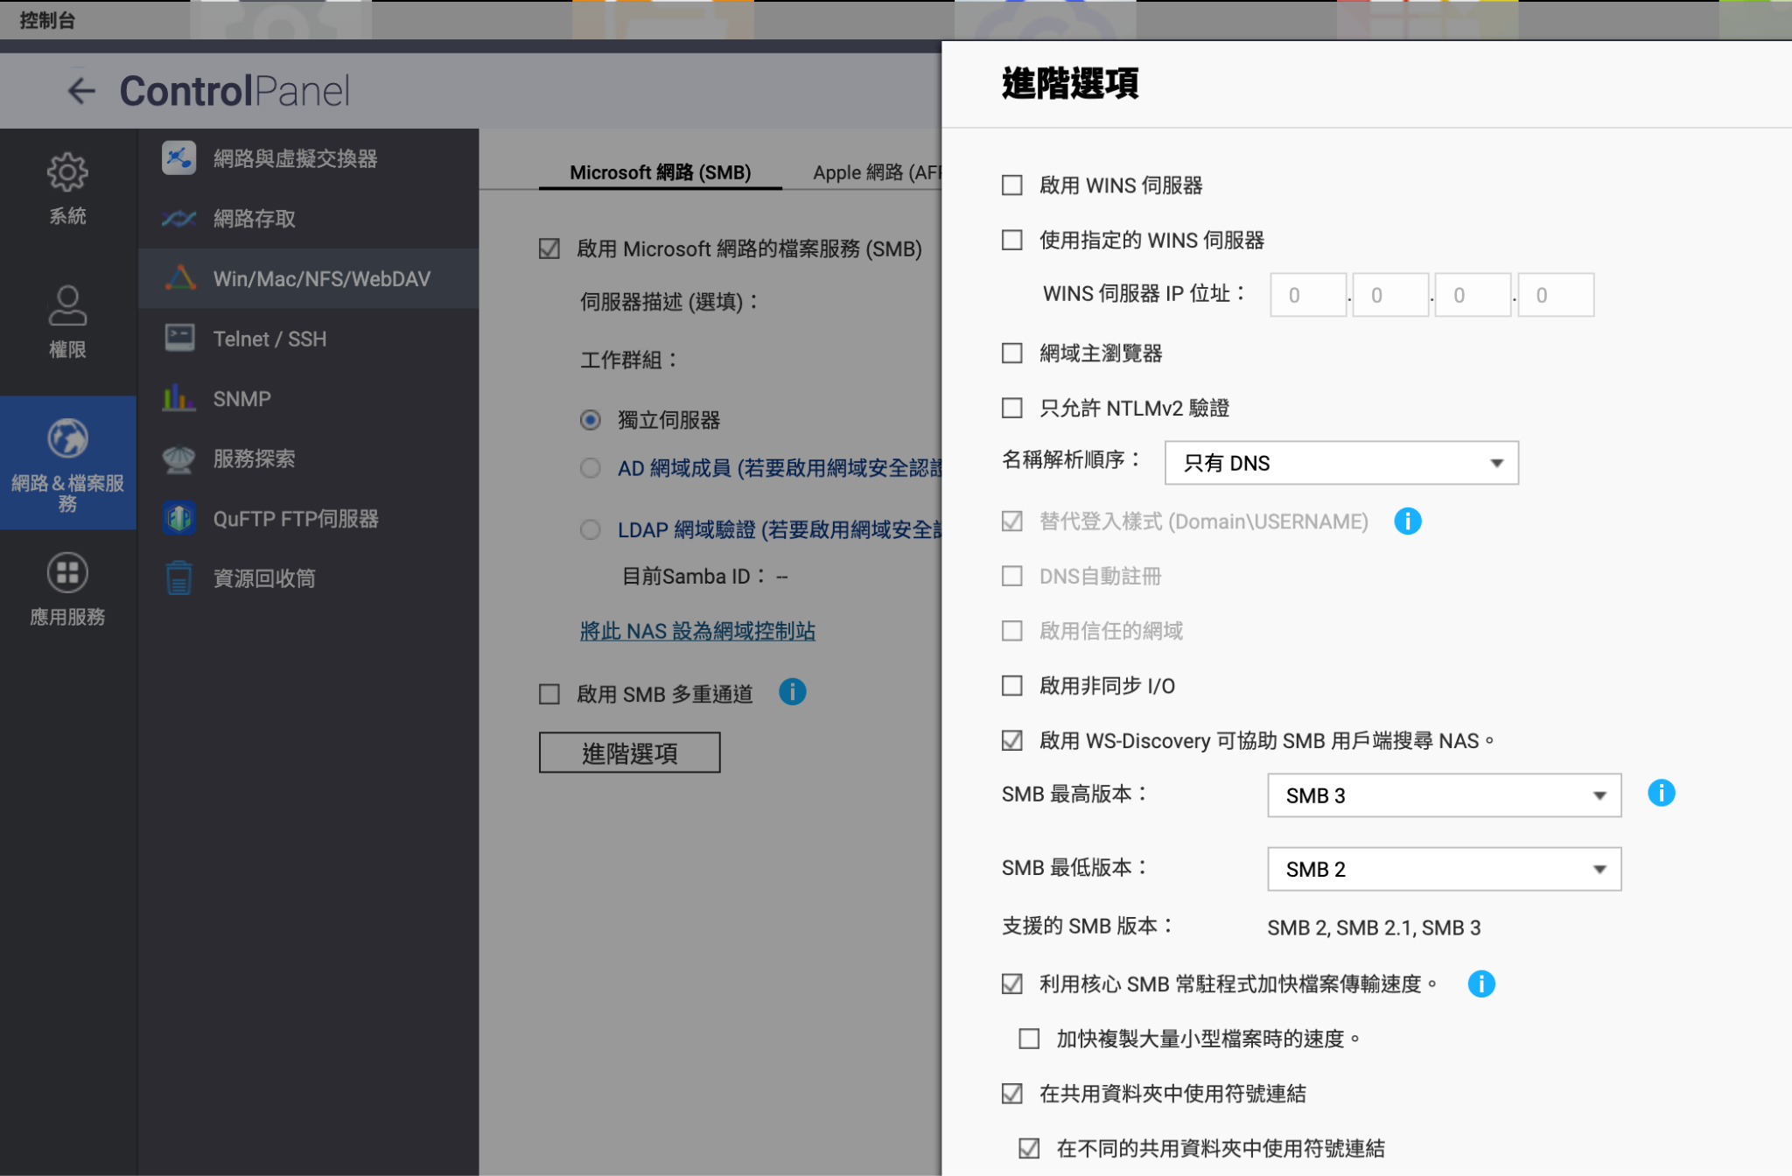Click 將此 NAS 設為網域控制站 link
The image size is (1792, 1176).
[x=697, y=631]
